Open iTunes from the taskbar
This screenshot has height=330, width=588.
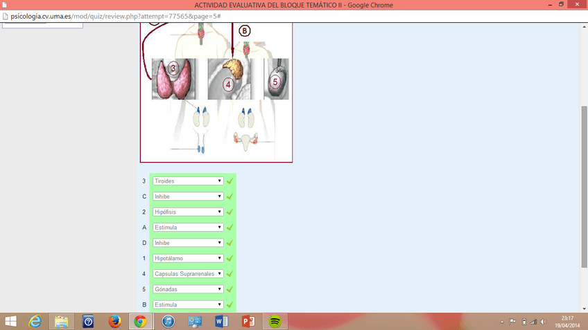[168, 322]
